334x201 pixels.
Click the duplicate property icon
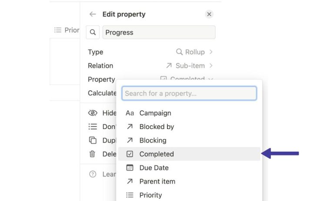(x=93, y=140)
